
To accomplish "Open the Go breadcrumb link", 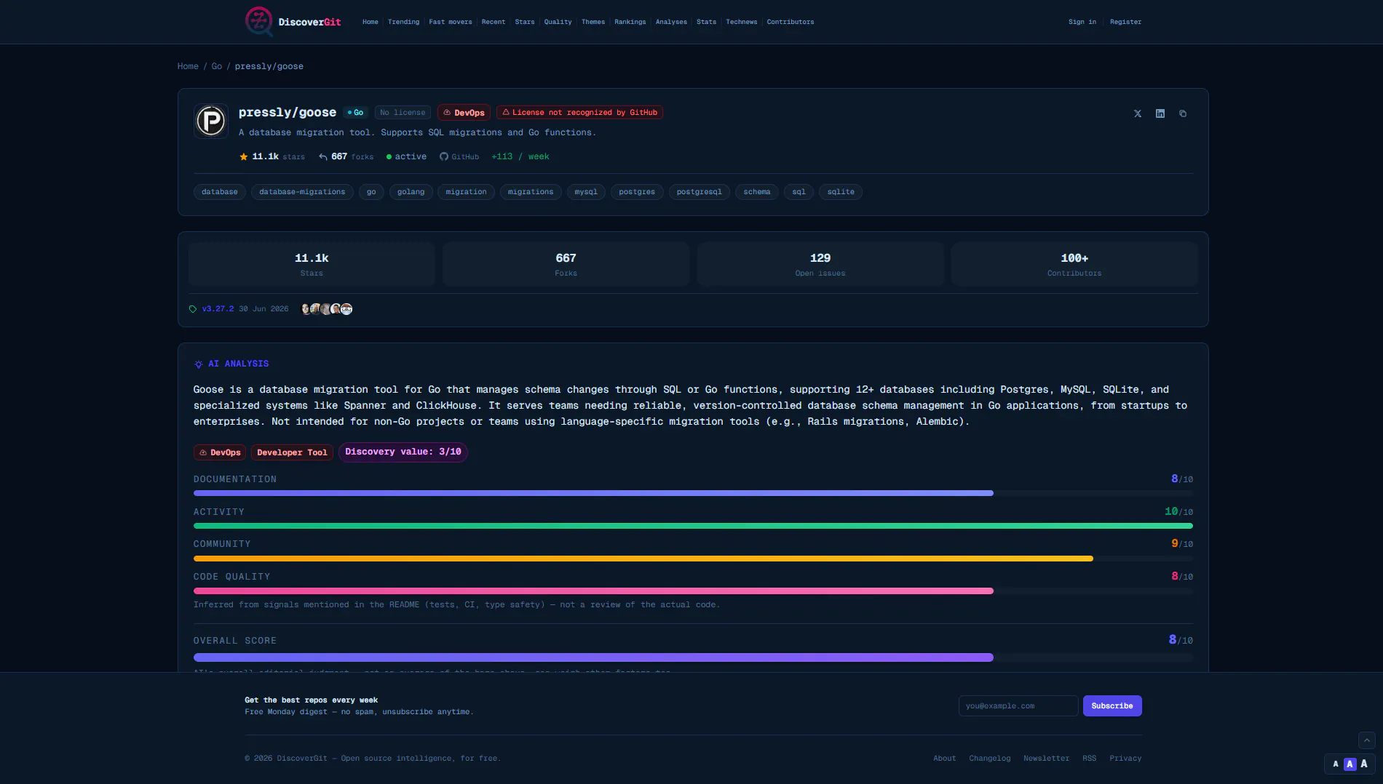I will click(x=217, y=66).
